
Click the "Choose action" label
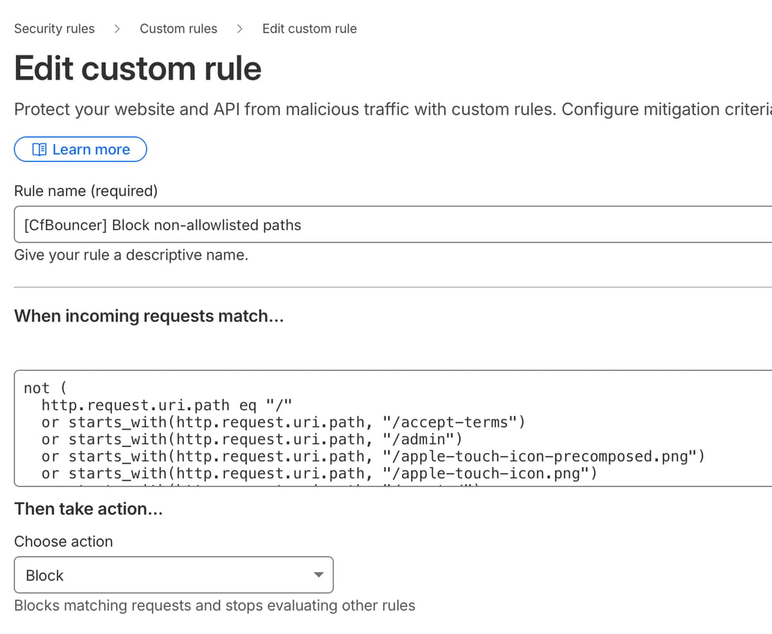click(x=63, y=541)
